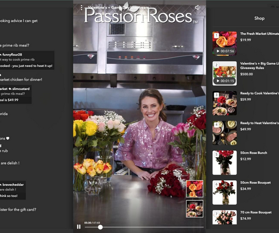
Task: Click the 05:30 / 47:48 timestamp
Action: coord(92,223)
